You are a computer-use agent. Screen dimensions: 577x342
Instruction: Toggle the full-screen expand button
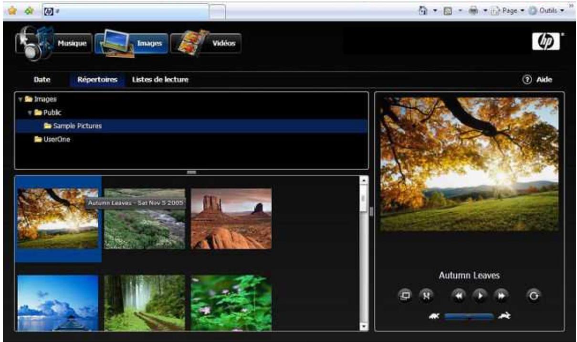(425, 296)
